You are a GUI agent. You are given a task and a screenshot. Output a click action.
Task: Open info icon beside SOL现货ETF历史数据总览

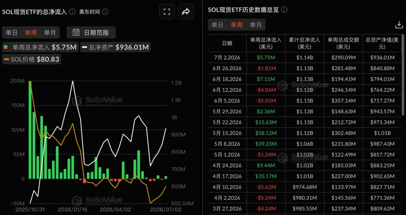point(284,10)
